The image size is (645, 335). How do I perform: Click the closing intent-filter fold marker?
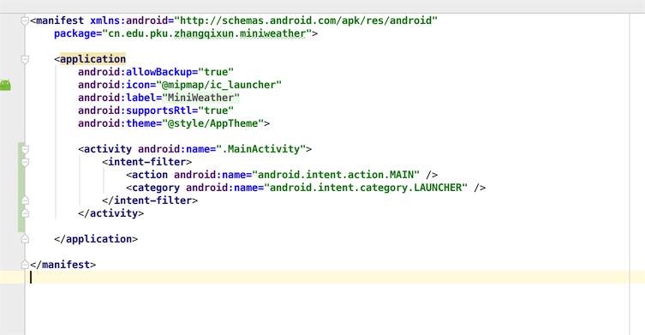[25, 200]
